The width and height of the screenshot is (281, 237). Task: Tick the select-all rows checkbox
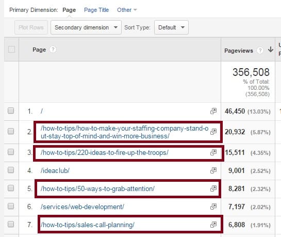(11, 50)
